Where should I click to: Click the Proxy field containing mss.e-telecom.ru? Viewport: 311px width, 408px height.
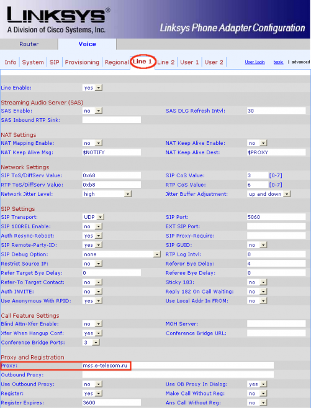coord(178,365)
